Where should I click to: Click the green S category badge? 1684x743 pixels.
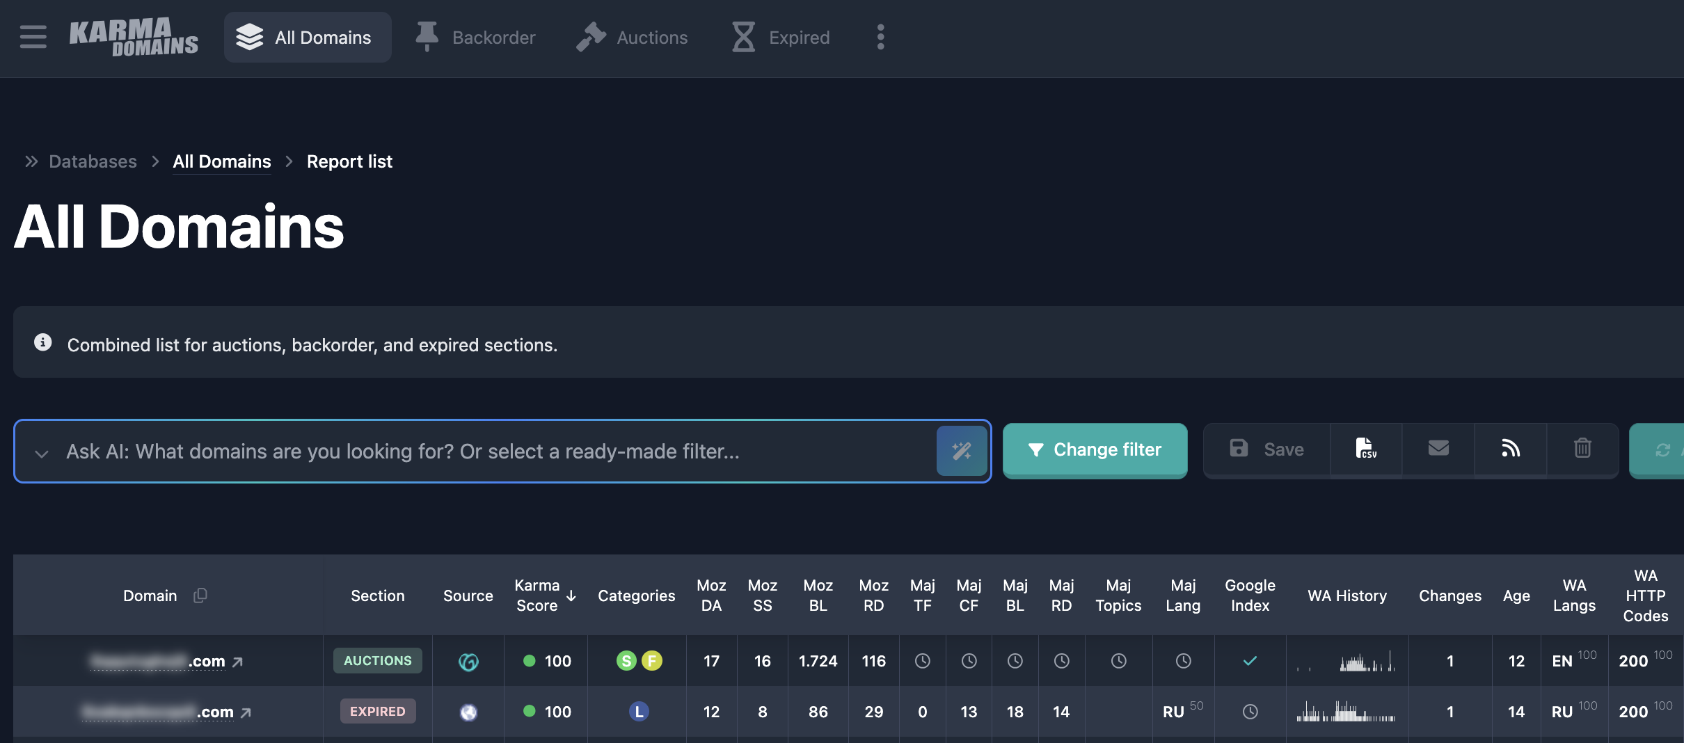click(x=626, y=661)
